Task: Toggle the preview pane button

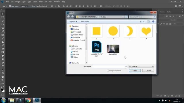Action: (148, 21)
